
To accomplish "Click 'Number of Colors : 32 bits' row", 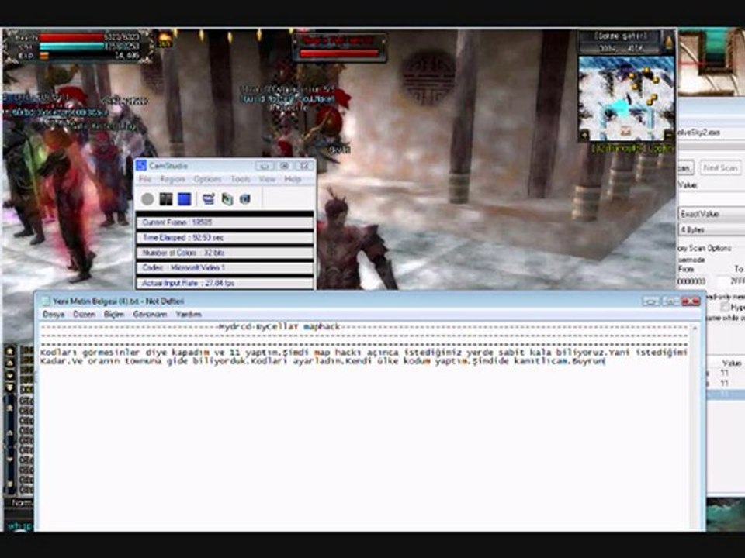I will click(225, 253).
